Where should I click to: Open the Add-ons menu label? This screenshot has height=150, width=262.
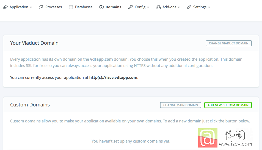coord(169,7)
